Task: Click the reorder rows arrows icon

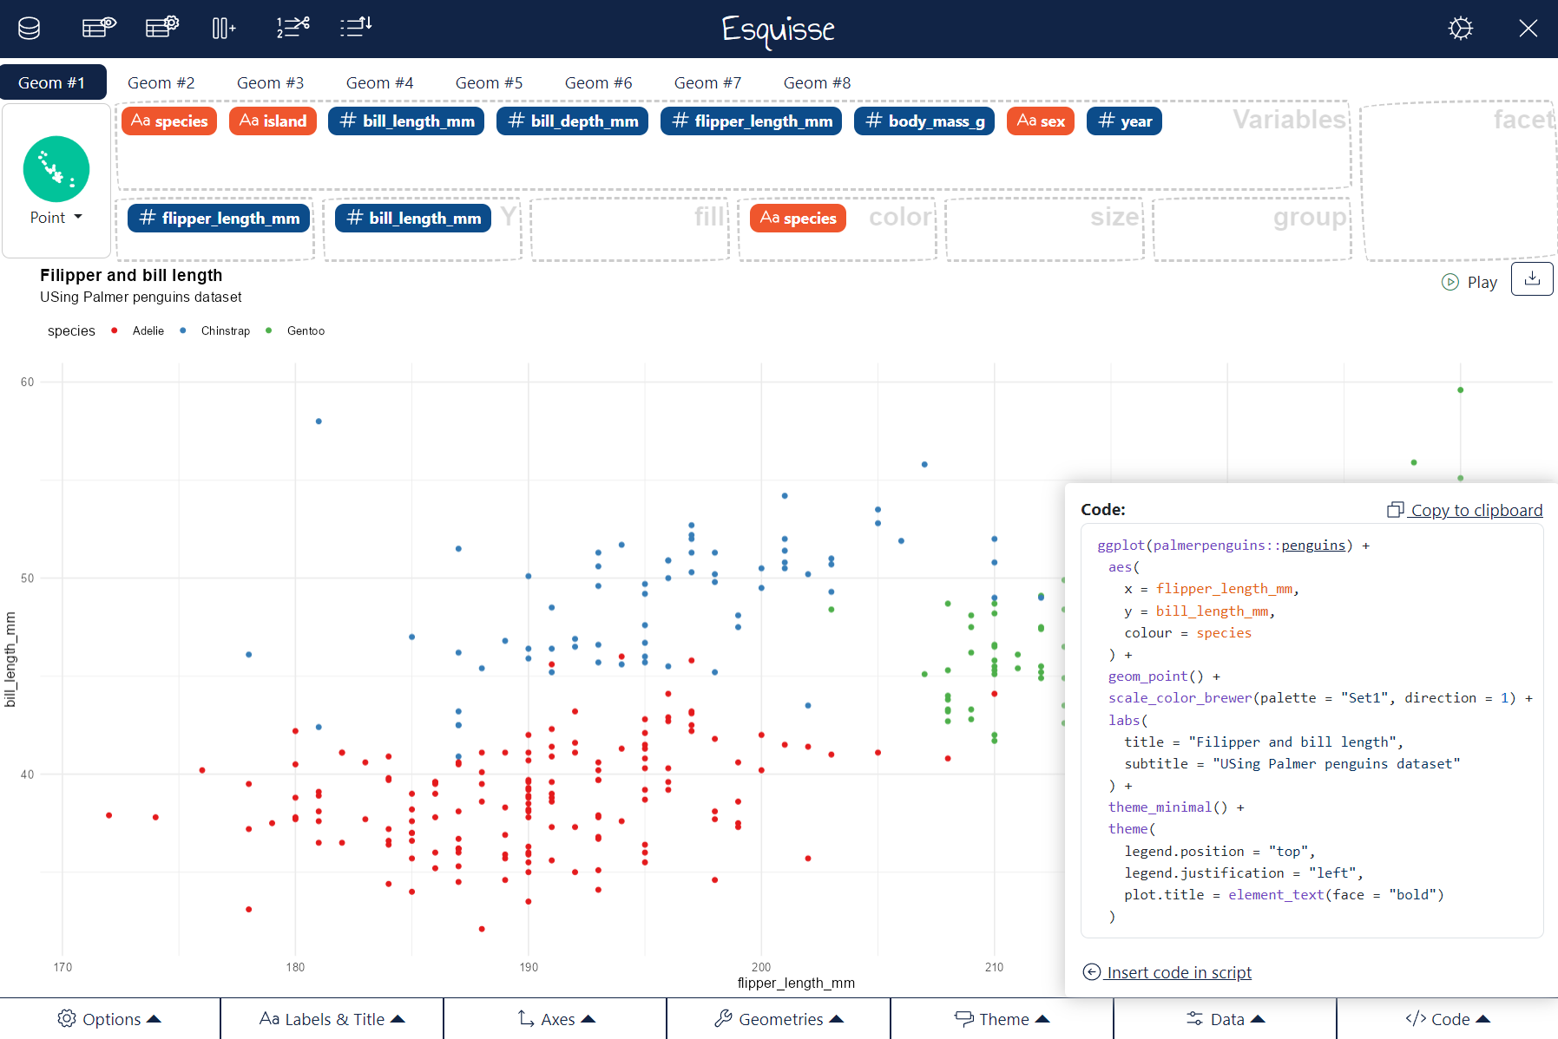Action: coord(356,28)
